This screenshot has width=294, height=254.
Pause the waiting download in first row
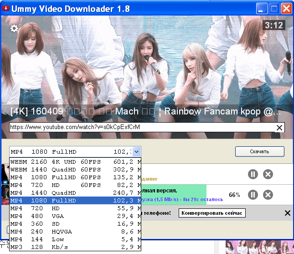253,174
